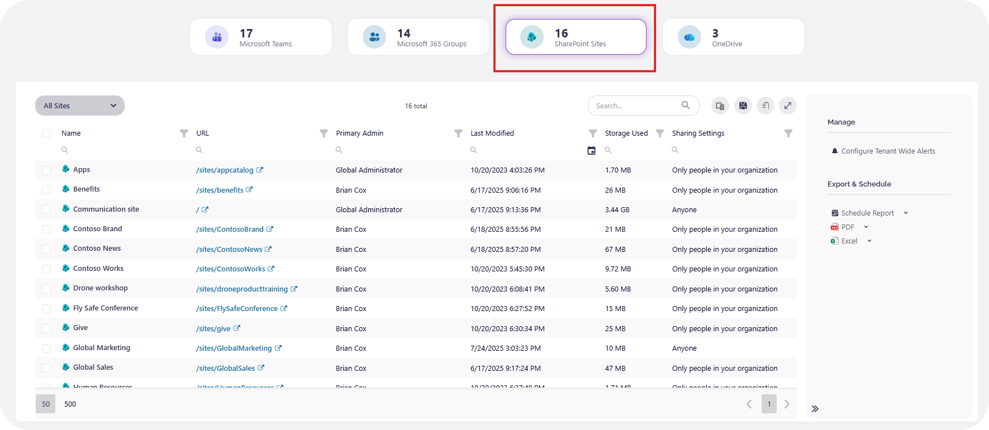This screenshot has width=989, height=430.
Task: Check the Benefits row checkbox
Action: pos(46,190)
